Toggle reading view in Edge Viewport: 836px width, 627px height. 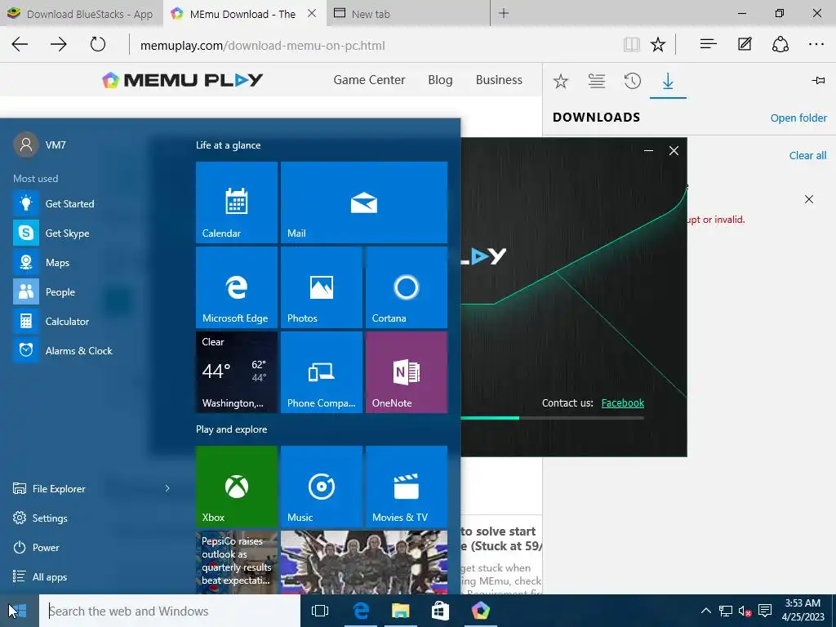click(632, 44)
